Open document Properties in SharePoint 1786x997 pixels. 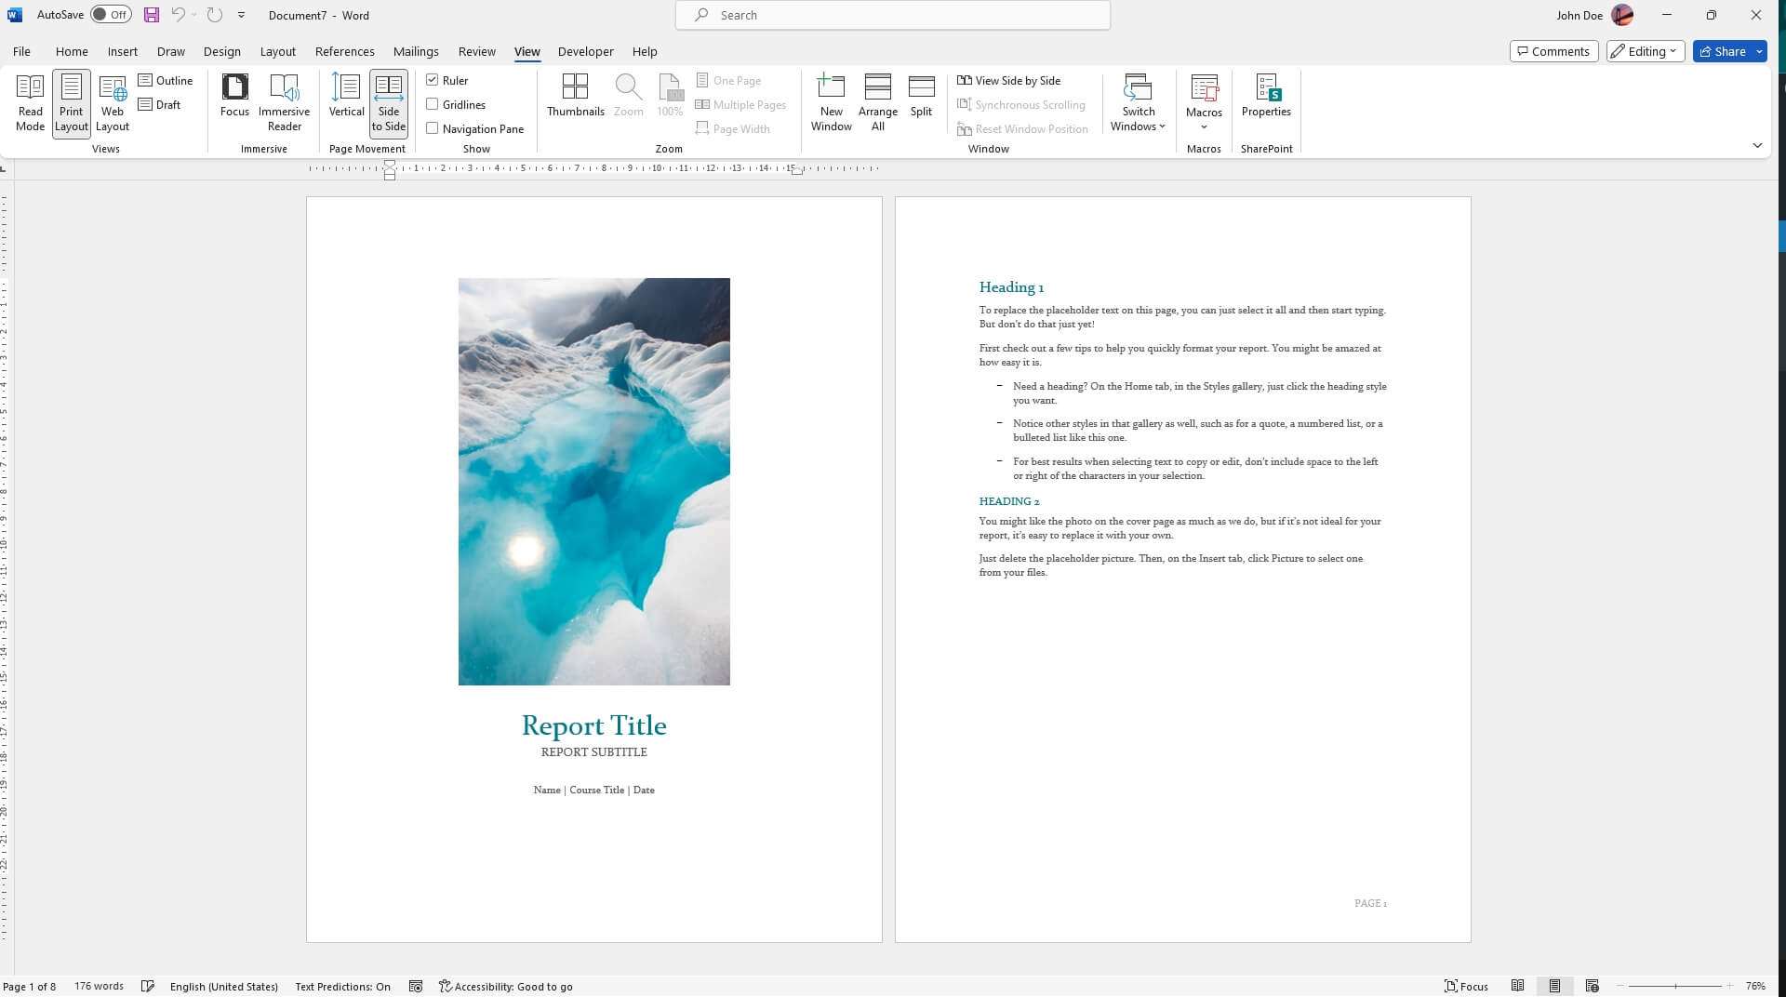(1265, 98)
